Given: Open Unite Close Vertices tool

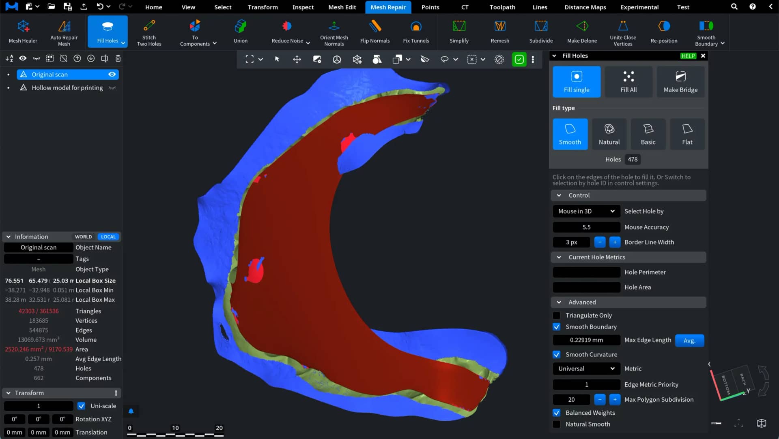Looking at the screenshot, I should [623, 32].
